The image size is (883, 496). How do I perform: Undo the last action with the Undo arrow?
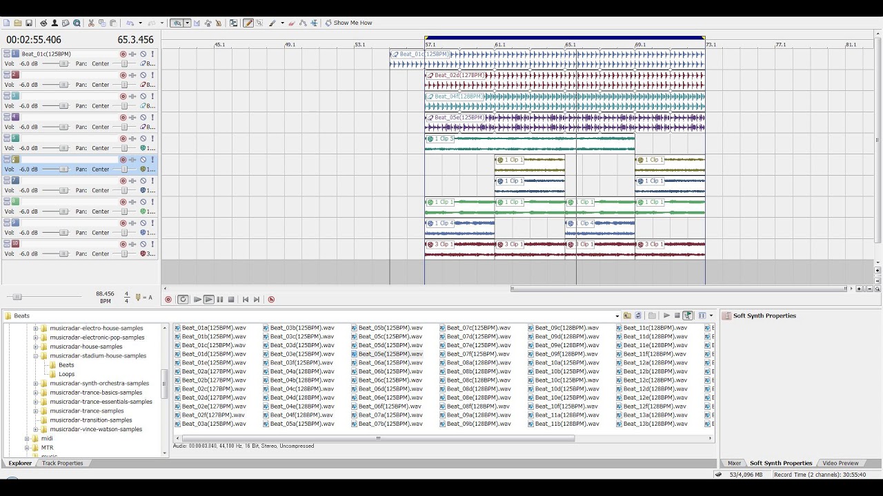130,23
